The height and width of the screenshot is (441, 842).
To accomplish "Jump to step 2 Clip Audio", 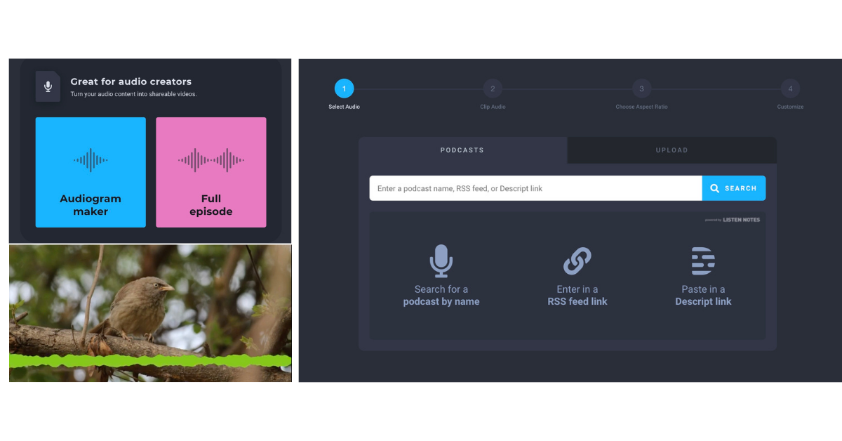I will [x=493, y=88].
